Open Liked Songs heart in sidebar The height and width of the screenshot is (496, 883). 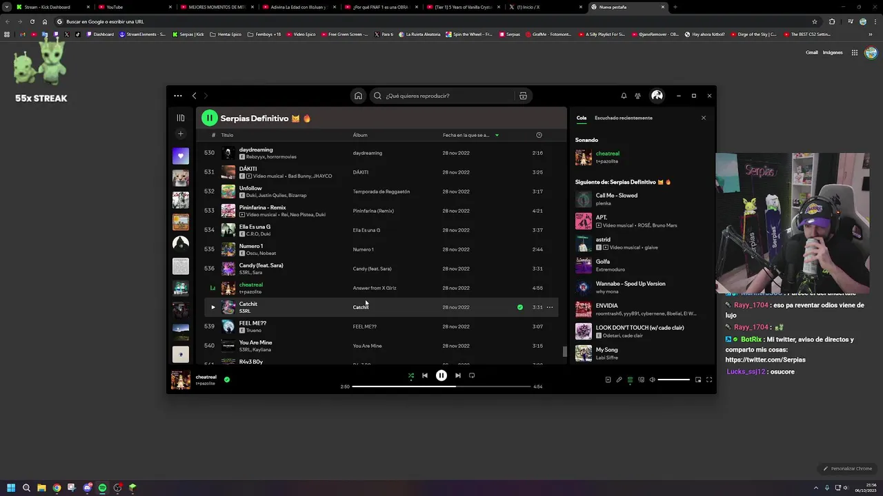pyautogui.click(x=181, y=156)
